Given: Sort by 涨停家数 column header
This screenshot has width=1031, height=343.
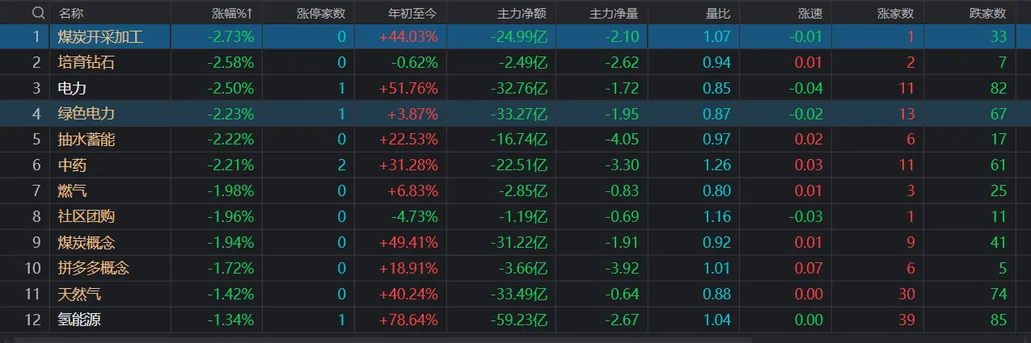Looking at the screenshot, I should tap(321, 13).
